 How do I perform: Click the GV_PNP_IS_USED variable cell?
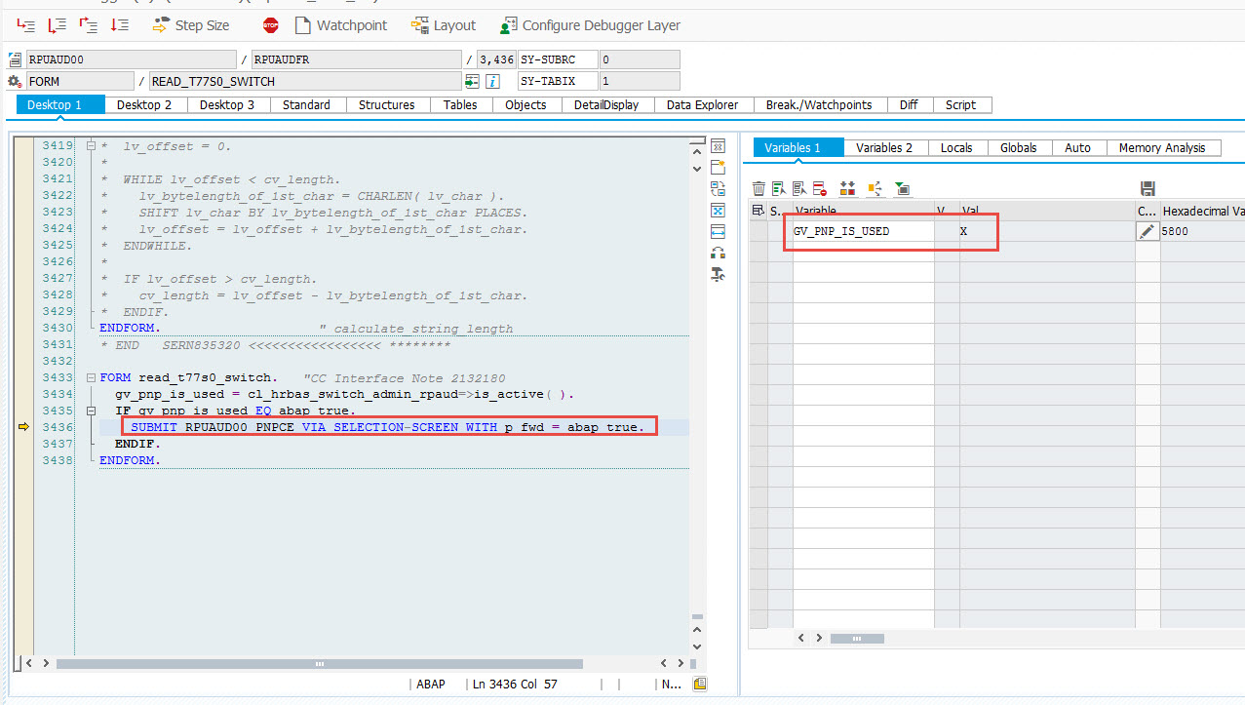point(864,231)
